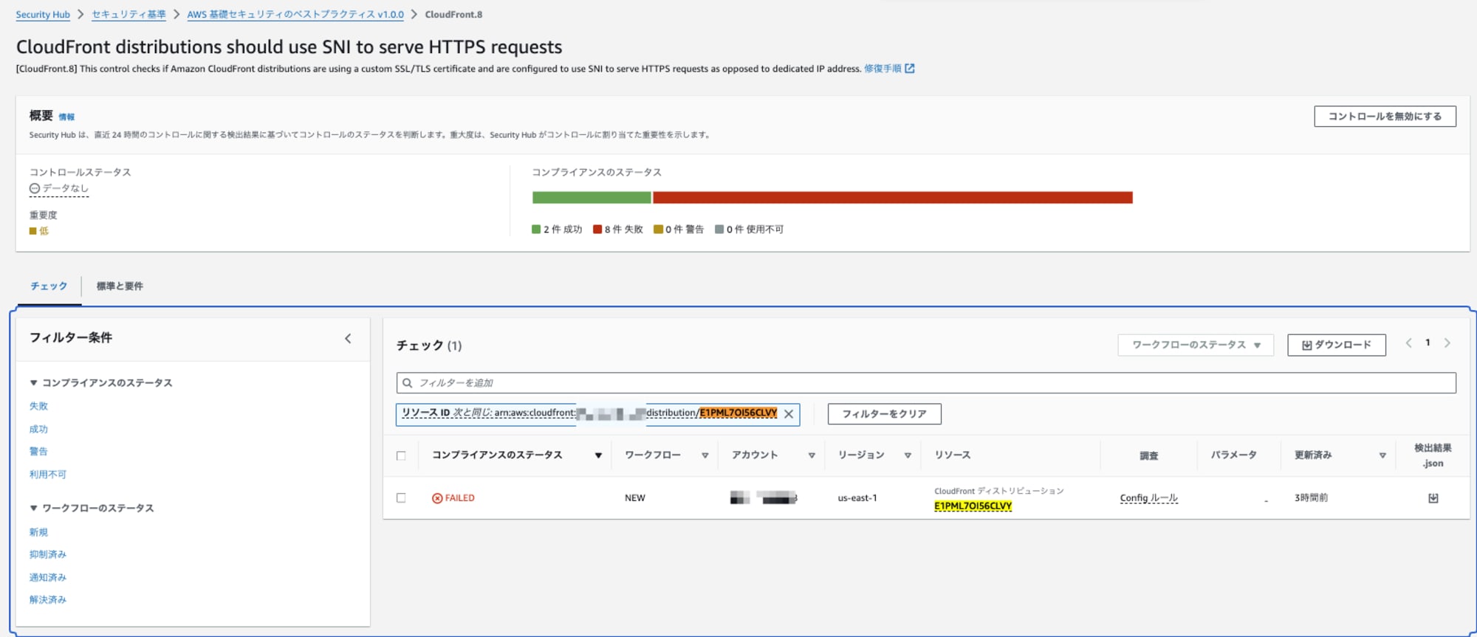Switch to the 標準と要件 tab
The width and height of the screenshot is (1477, 637).
tap(120, 286)
